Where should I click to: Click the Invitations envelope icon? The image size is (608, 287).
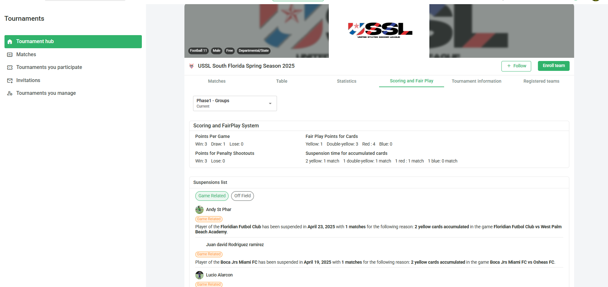[x=10, y=80]
